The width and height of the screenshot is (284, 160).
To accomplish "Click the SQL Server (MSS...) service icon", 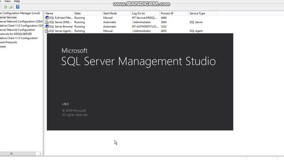I will [x=47, y=22].
